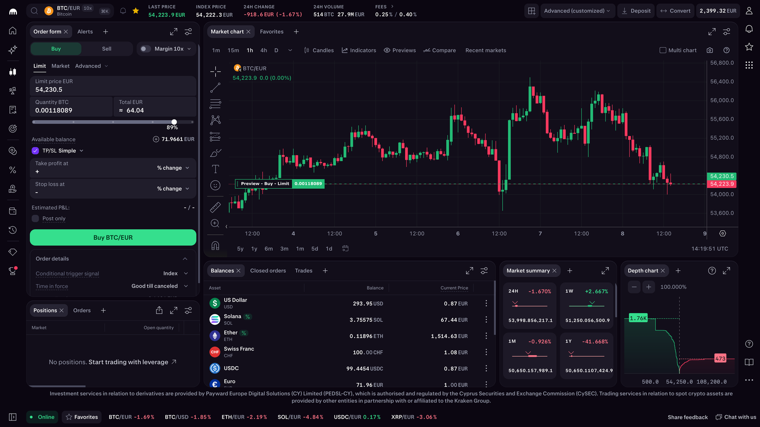
Task: Open the Good till canceled dropdown
Action: tap(160, 286)
